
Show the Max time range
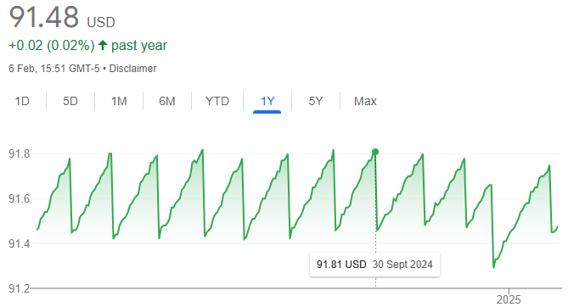pyautogui.click(x=365, y=101)
